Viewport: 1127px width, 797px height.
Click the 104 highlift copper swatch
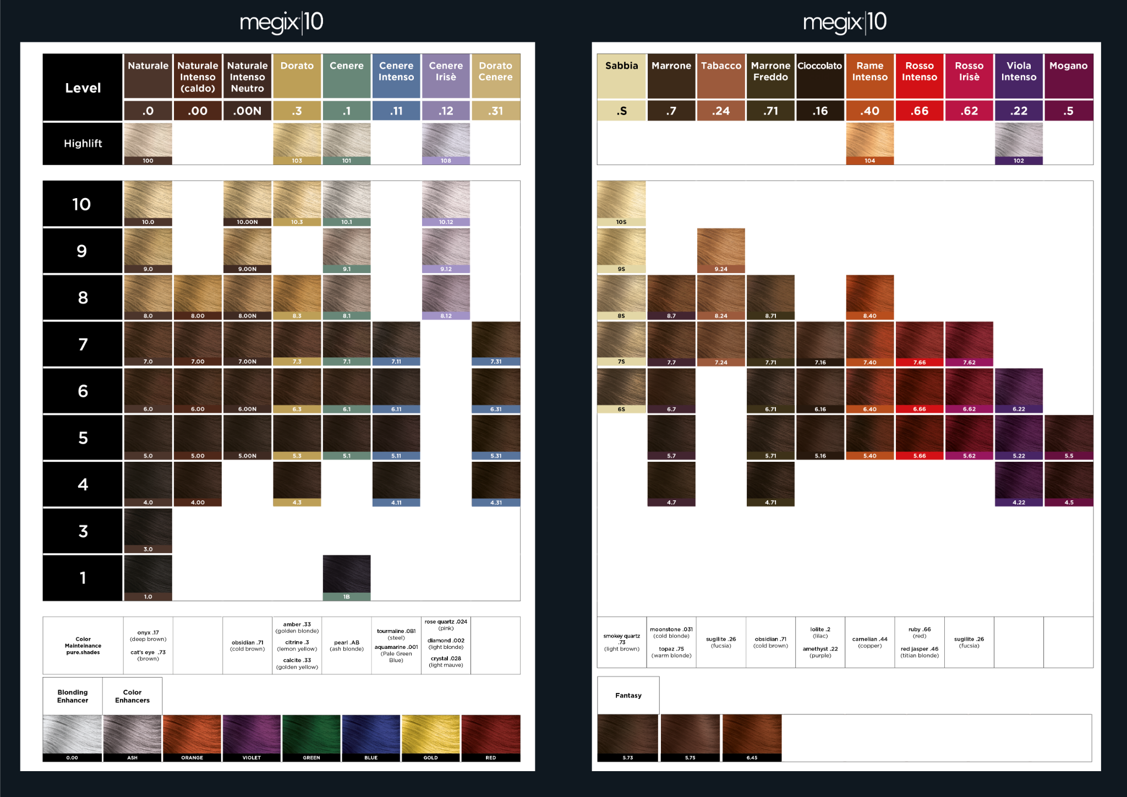pyautogui.click(x=870, y=144)
